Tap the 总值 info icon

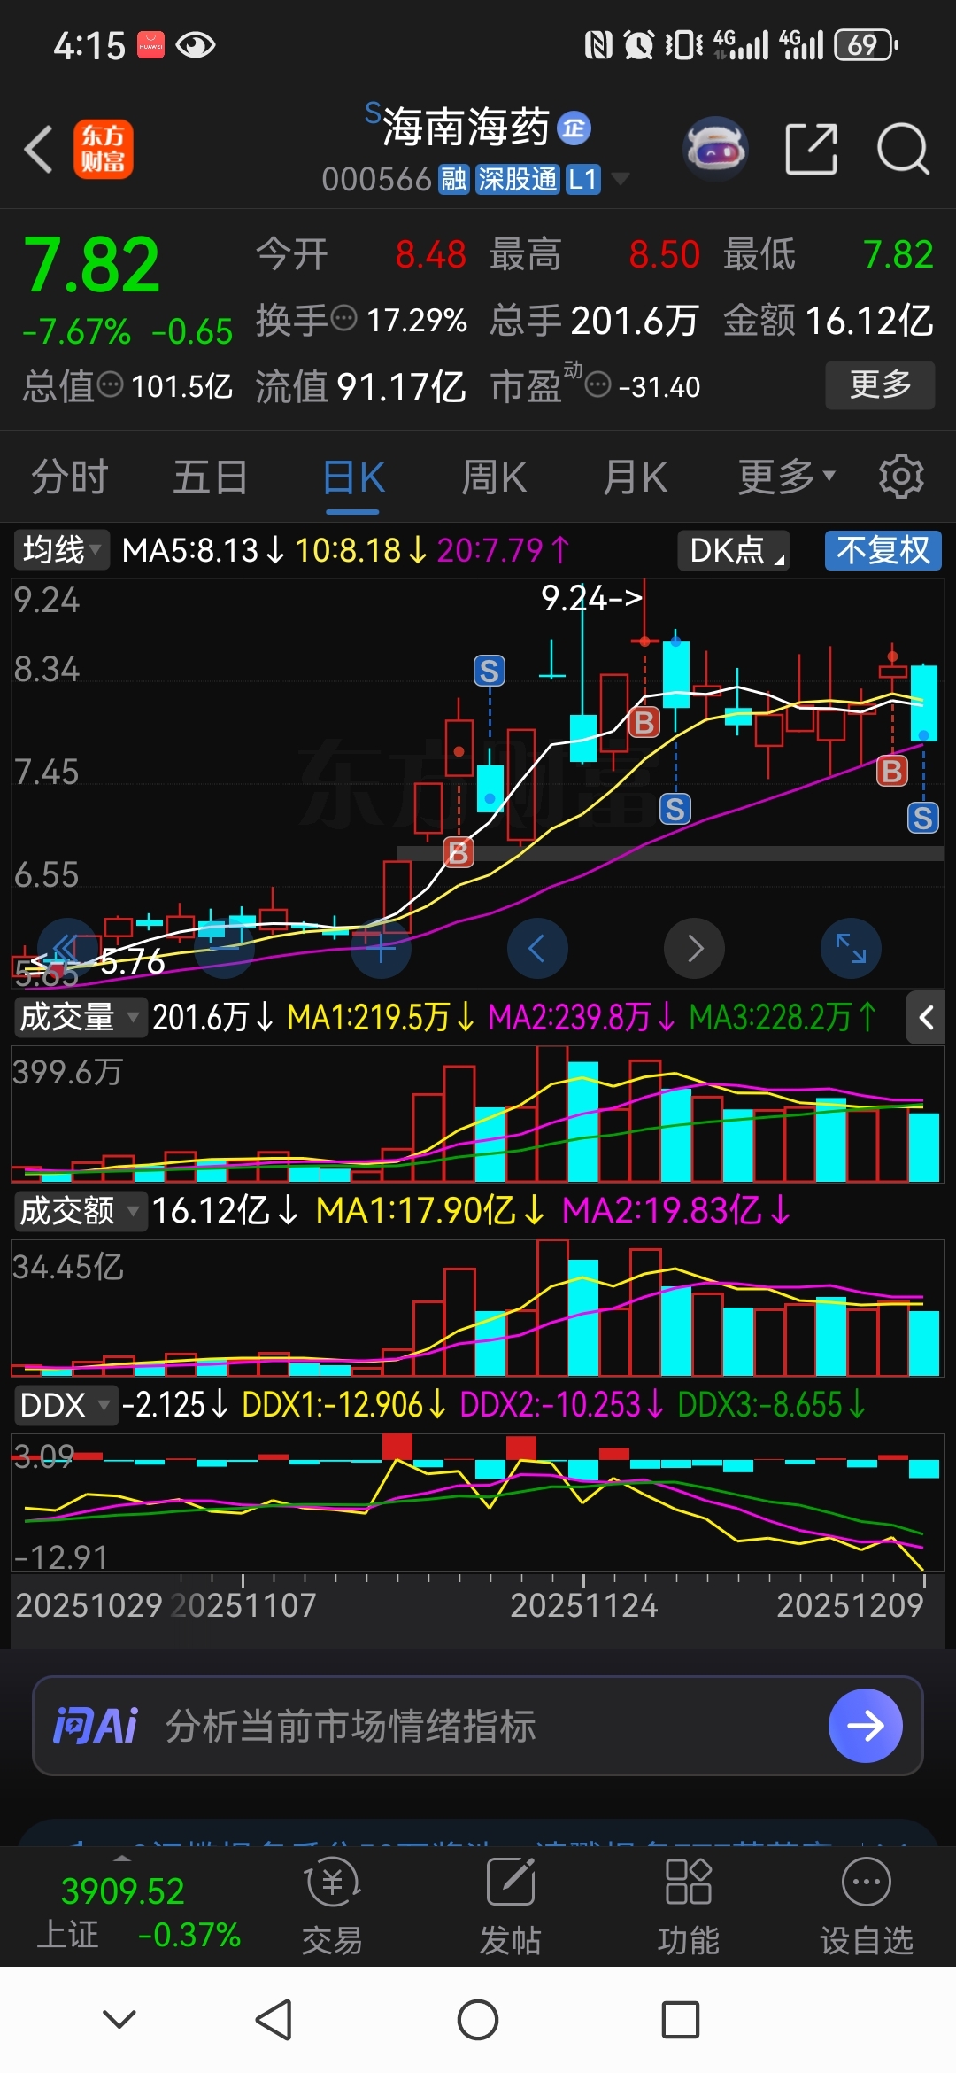pos(110,384)
